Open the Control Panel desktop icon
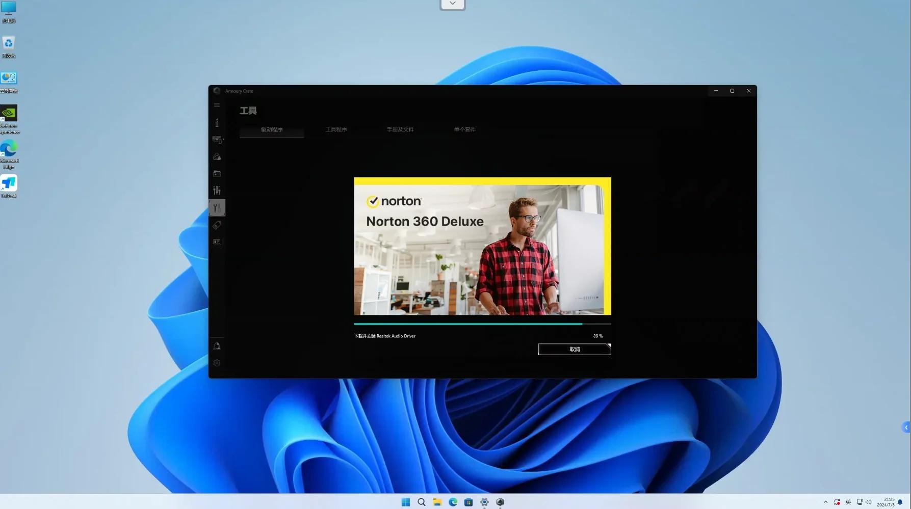 pos(9,83)
